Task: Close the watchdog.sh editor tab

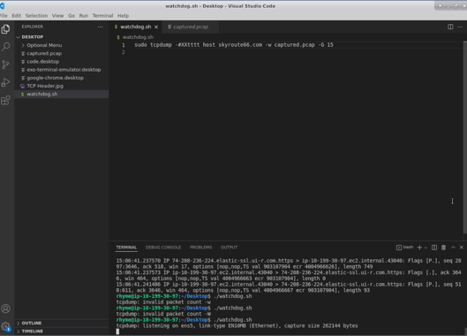Action: click(x=156, y=27)
